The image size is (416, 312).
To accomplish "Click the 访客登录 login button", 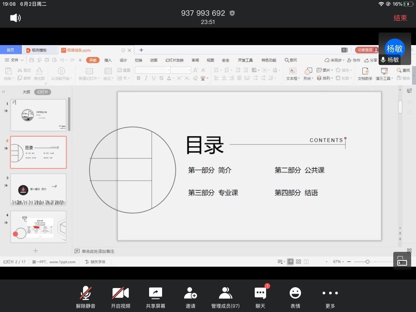I will point(365,50).
